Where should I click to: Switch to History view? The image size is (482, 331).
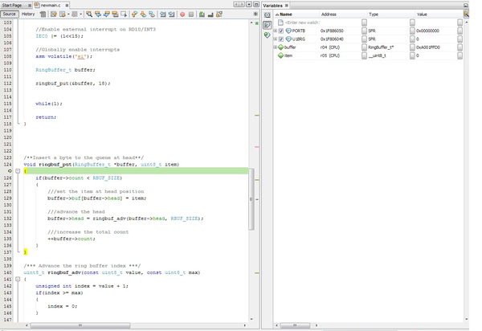[28, 14]
